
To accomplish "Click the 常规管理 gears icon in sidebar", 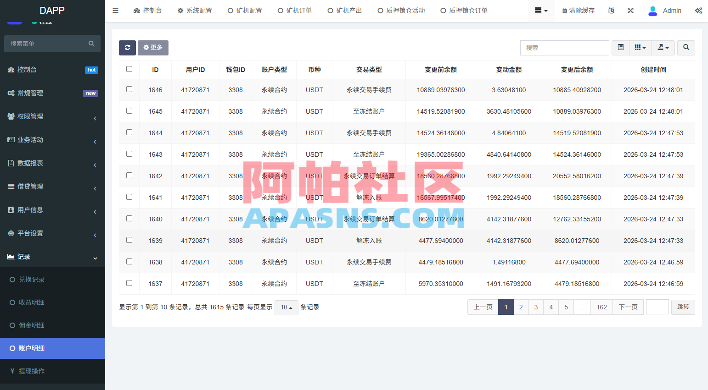I will tap(11, 93).
